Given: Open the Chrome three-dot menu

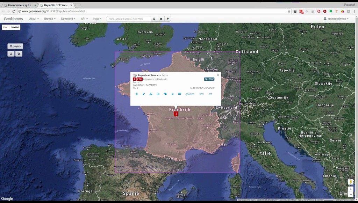Looking at the screenshot, I should [x=355, y=11].
